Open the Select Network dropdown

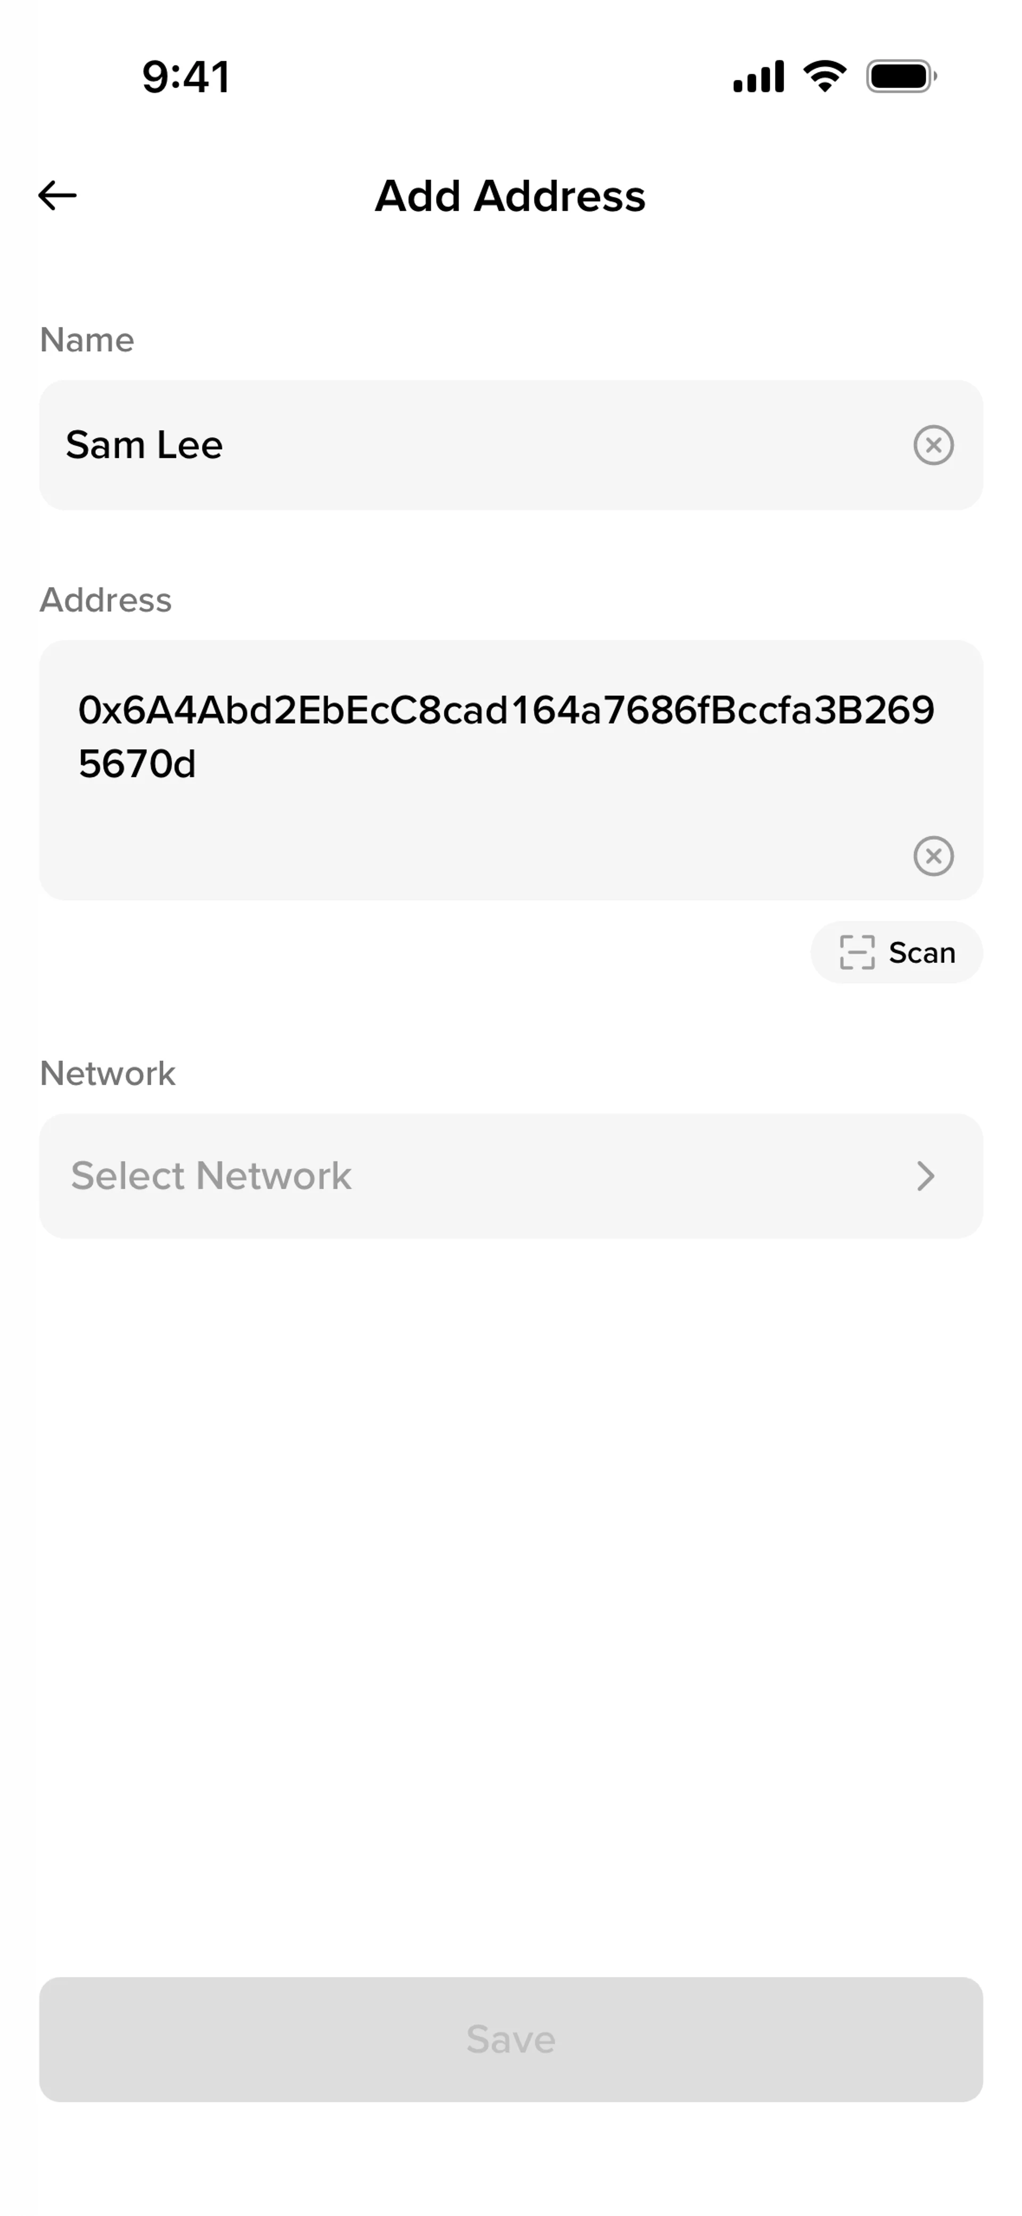pos(511,1176)
